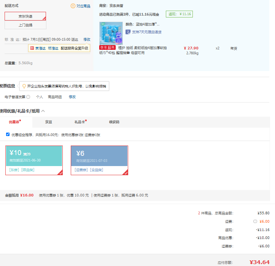Choose 上门自提 pickup option
The image size is (275, 266).
point(25,25)
